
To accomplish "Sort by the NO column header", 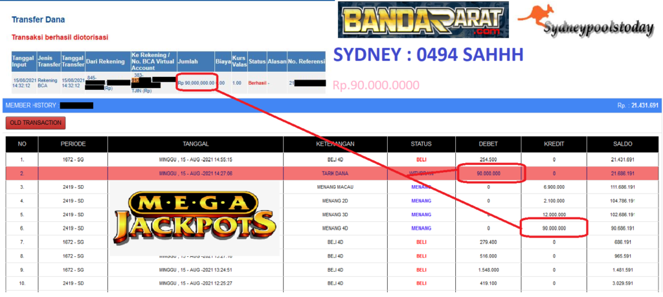I will (22, 144).
